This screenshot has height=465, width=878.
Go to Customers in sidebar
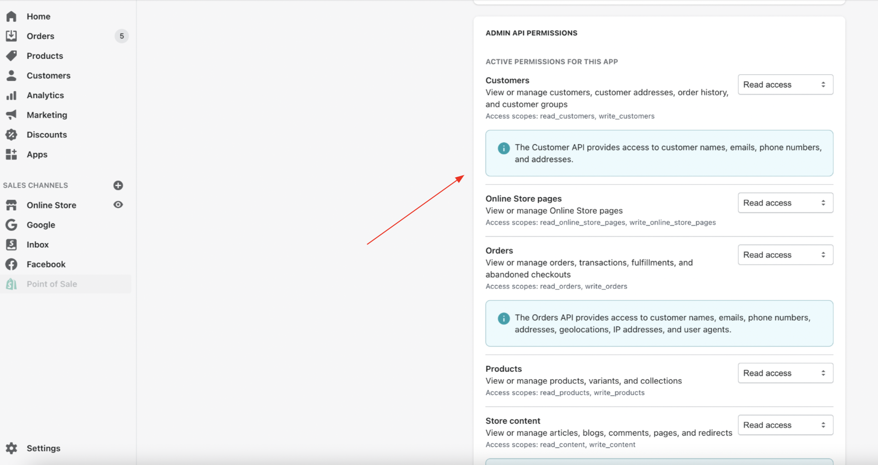(48, 75)
